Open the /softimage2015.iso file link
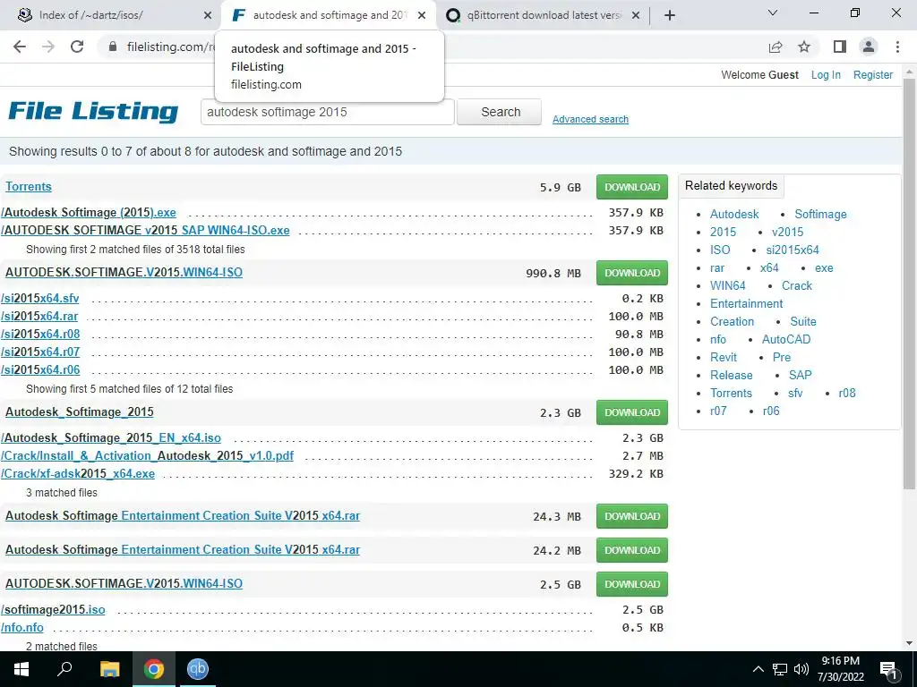Viewport: 917px width, 687px height. point(53,610)
